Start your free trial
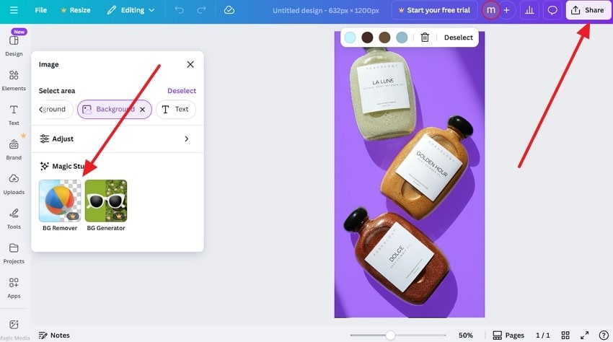This screenshot has width=613, height=342. coord(434,10)
